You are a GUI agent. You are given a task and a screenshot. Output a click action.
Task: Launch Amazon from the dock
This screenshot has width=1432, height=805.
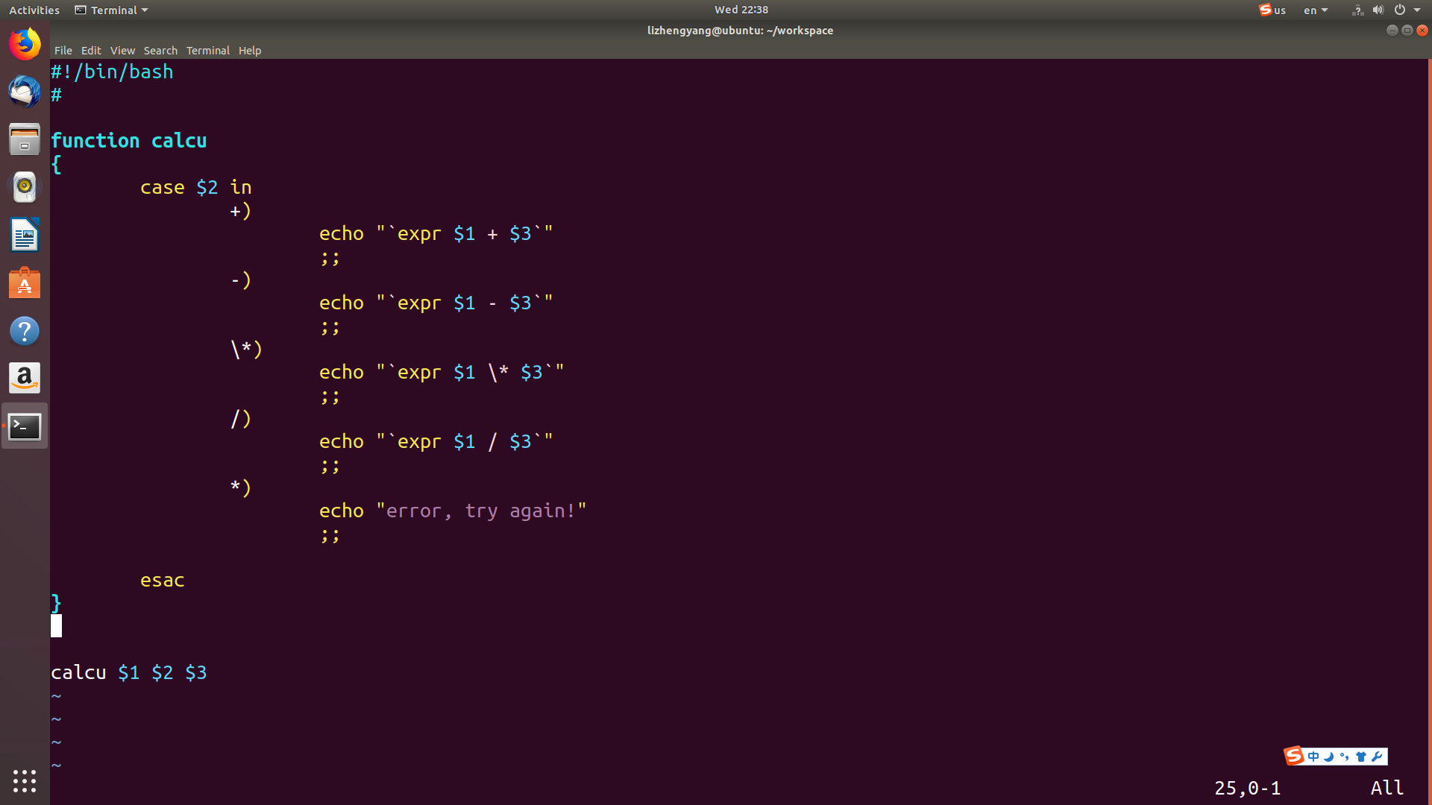pyautogui.click(x=25, y=378)
